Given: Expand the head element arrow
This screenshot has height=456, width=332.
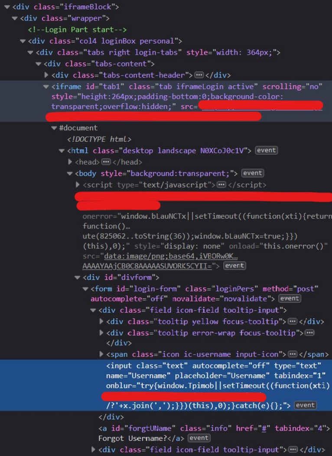Looking at the screenshot, I should click(69, 162).
